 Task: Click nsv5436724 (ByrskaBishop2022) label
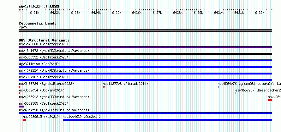[46, 84]
